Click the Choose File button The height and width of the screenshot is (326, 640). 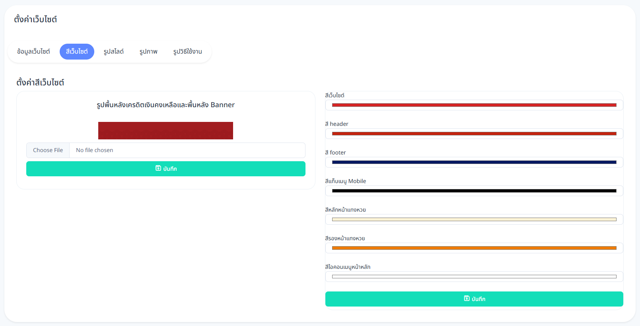[x=48, y=150]
